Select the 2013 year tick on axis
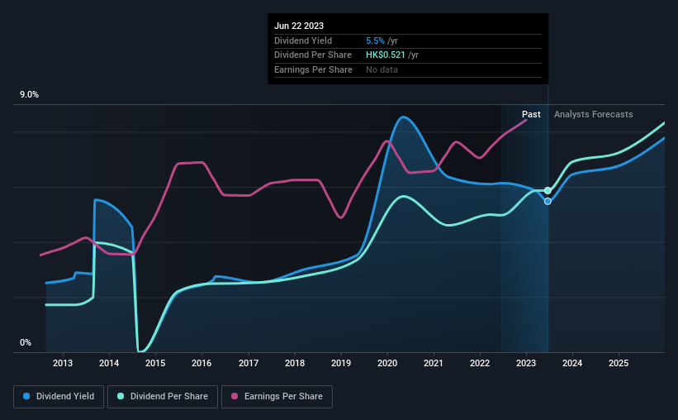This screenshot has width=678, height=420. 63,363
